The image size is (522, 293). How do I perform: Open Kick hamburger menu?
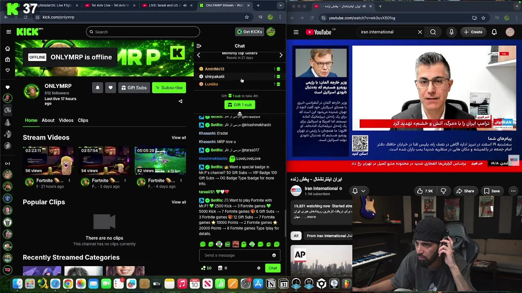[x=9, y=32]
